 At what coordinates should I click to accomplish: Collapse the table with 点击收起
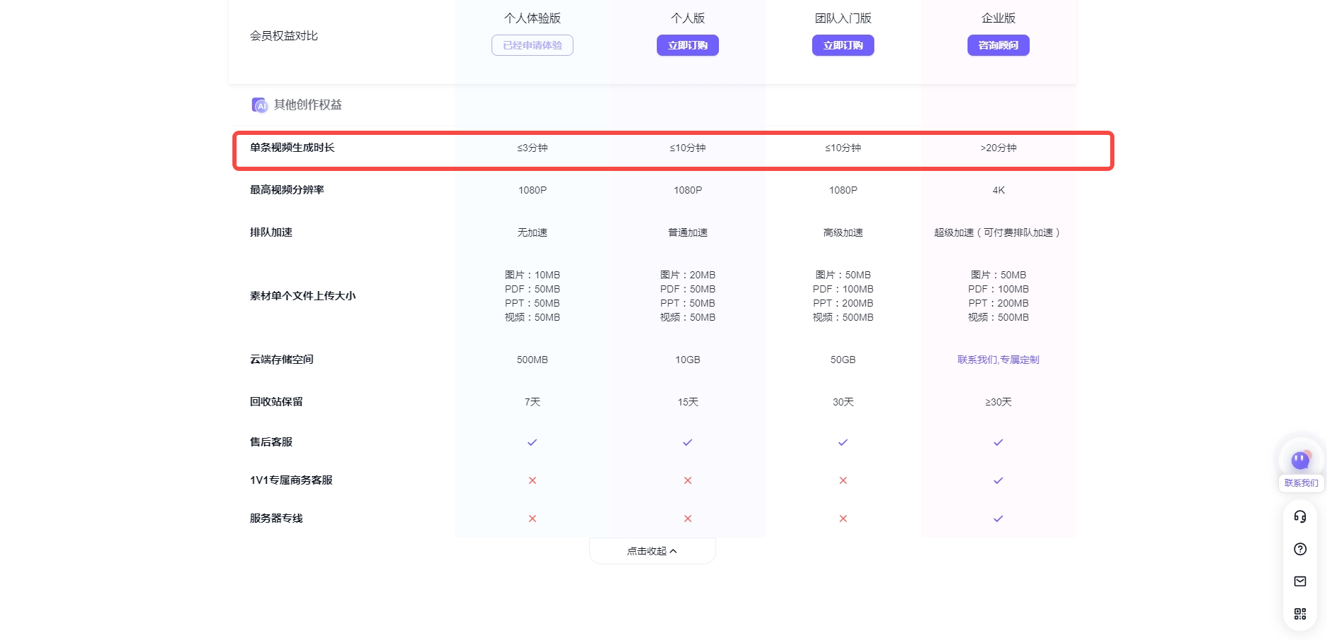[x=653, y=551]
